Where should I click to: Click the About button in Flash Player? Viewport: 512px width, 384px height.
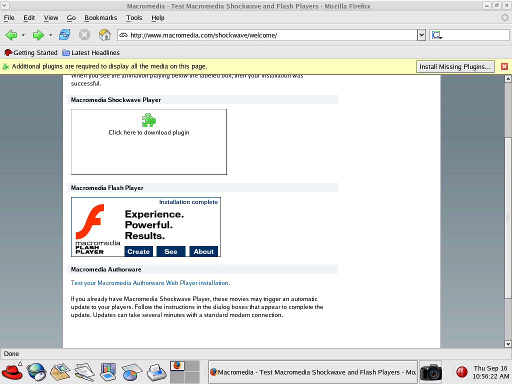coord(203,251)
